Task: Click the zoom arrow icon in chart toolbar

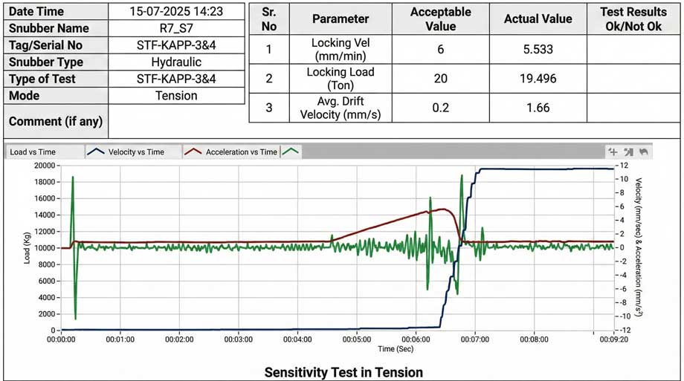Action: pyautogui.click(x=628, y=152)
